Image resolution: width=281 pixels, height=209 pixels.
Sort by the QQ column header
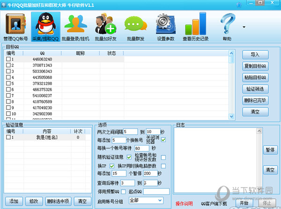[x=42, y=53]
